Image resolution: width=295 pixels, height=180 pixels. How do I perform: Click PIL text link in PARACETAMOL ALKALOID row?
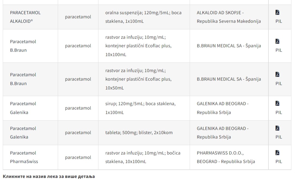279,21
